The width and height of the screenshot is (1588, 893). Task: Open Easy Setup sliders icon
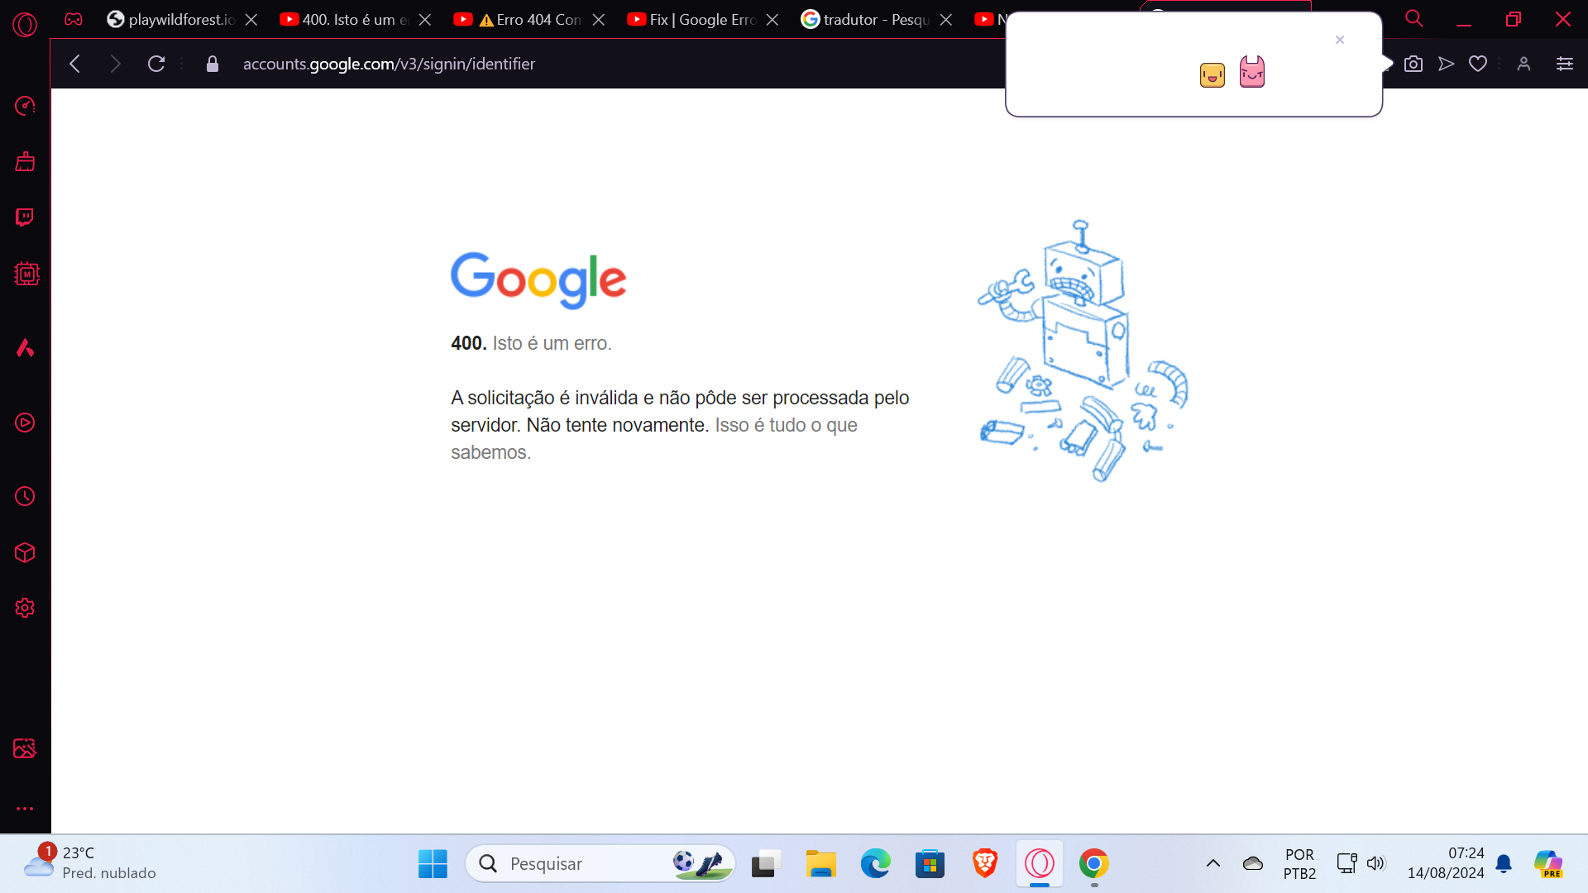[1565, 64]
